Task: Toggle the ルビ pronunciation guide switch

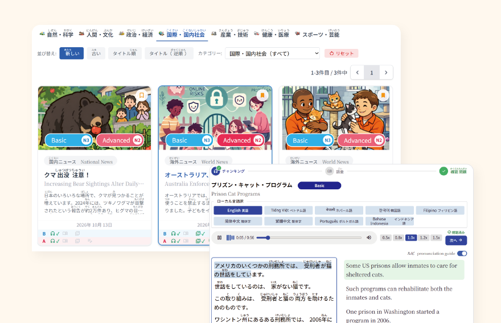Action: (462, 254)
